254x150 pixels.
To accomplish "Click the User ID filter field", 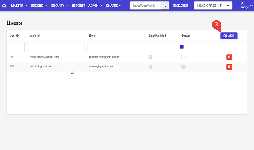I will point(16,47).
